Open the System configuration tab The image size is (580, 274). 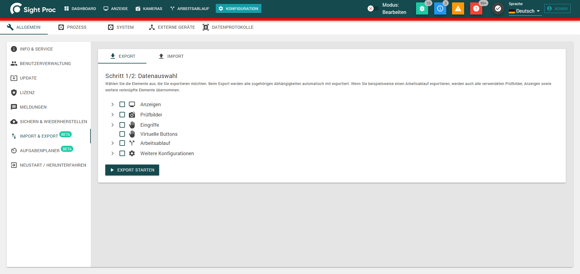121,27
